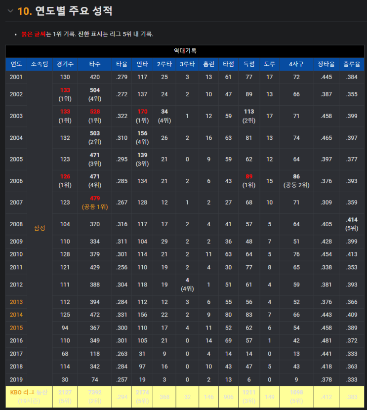Select the 1211 (3위) career runs total
The image size is (367, 410).
coord(249,397)
